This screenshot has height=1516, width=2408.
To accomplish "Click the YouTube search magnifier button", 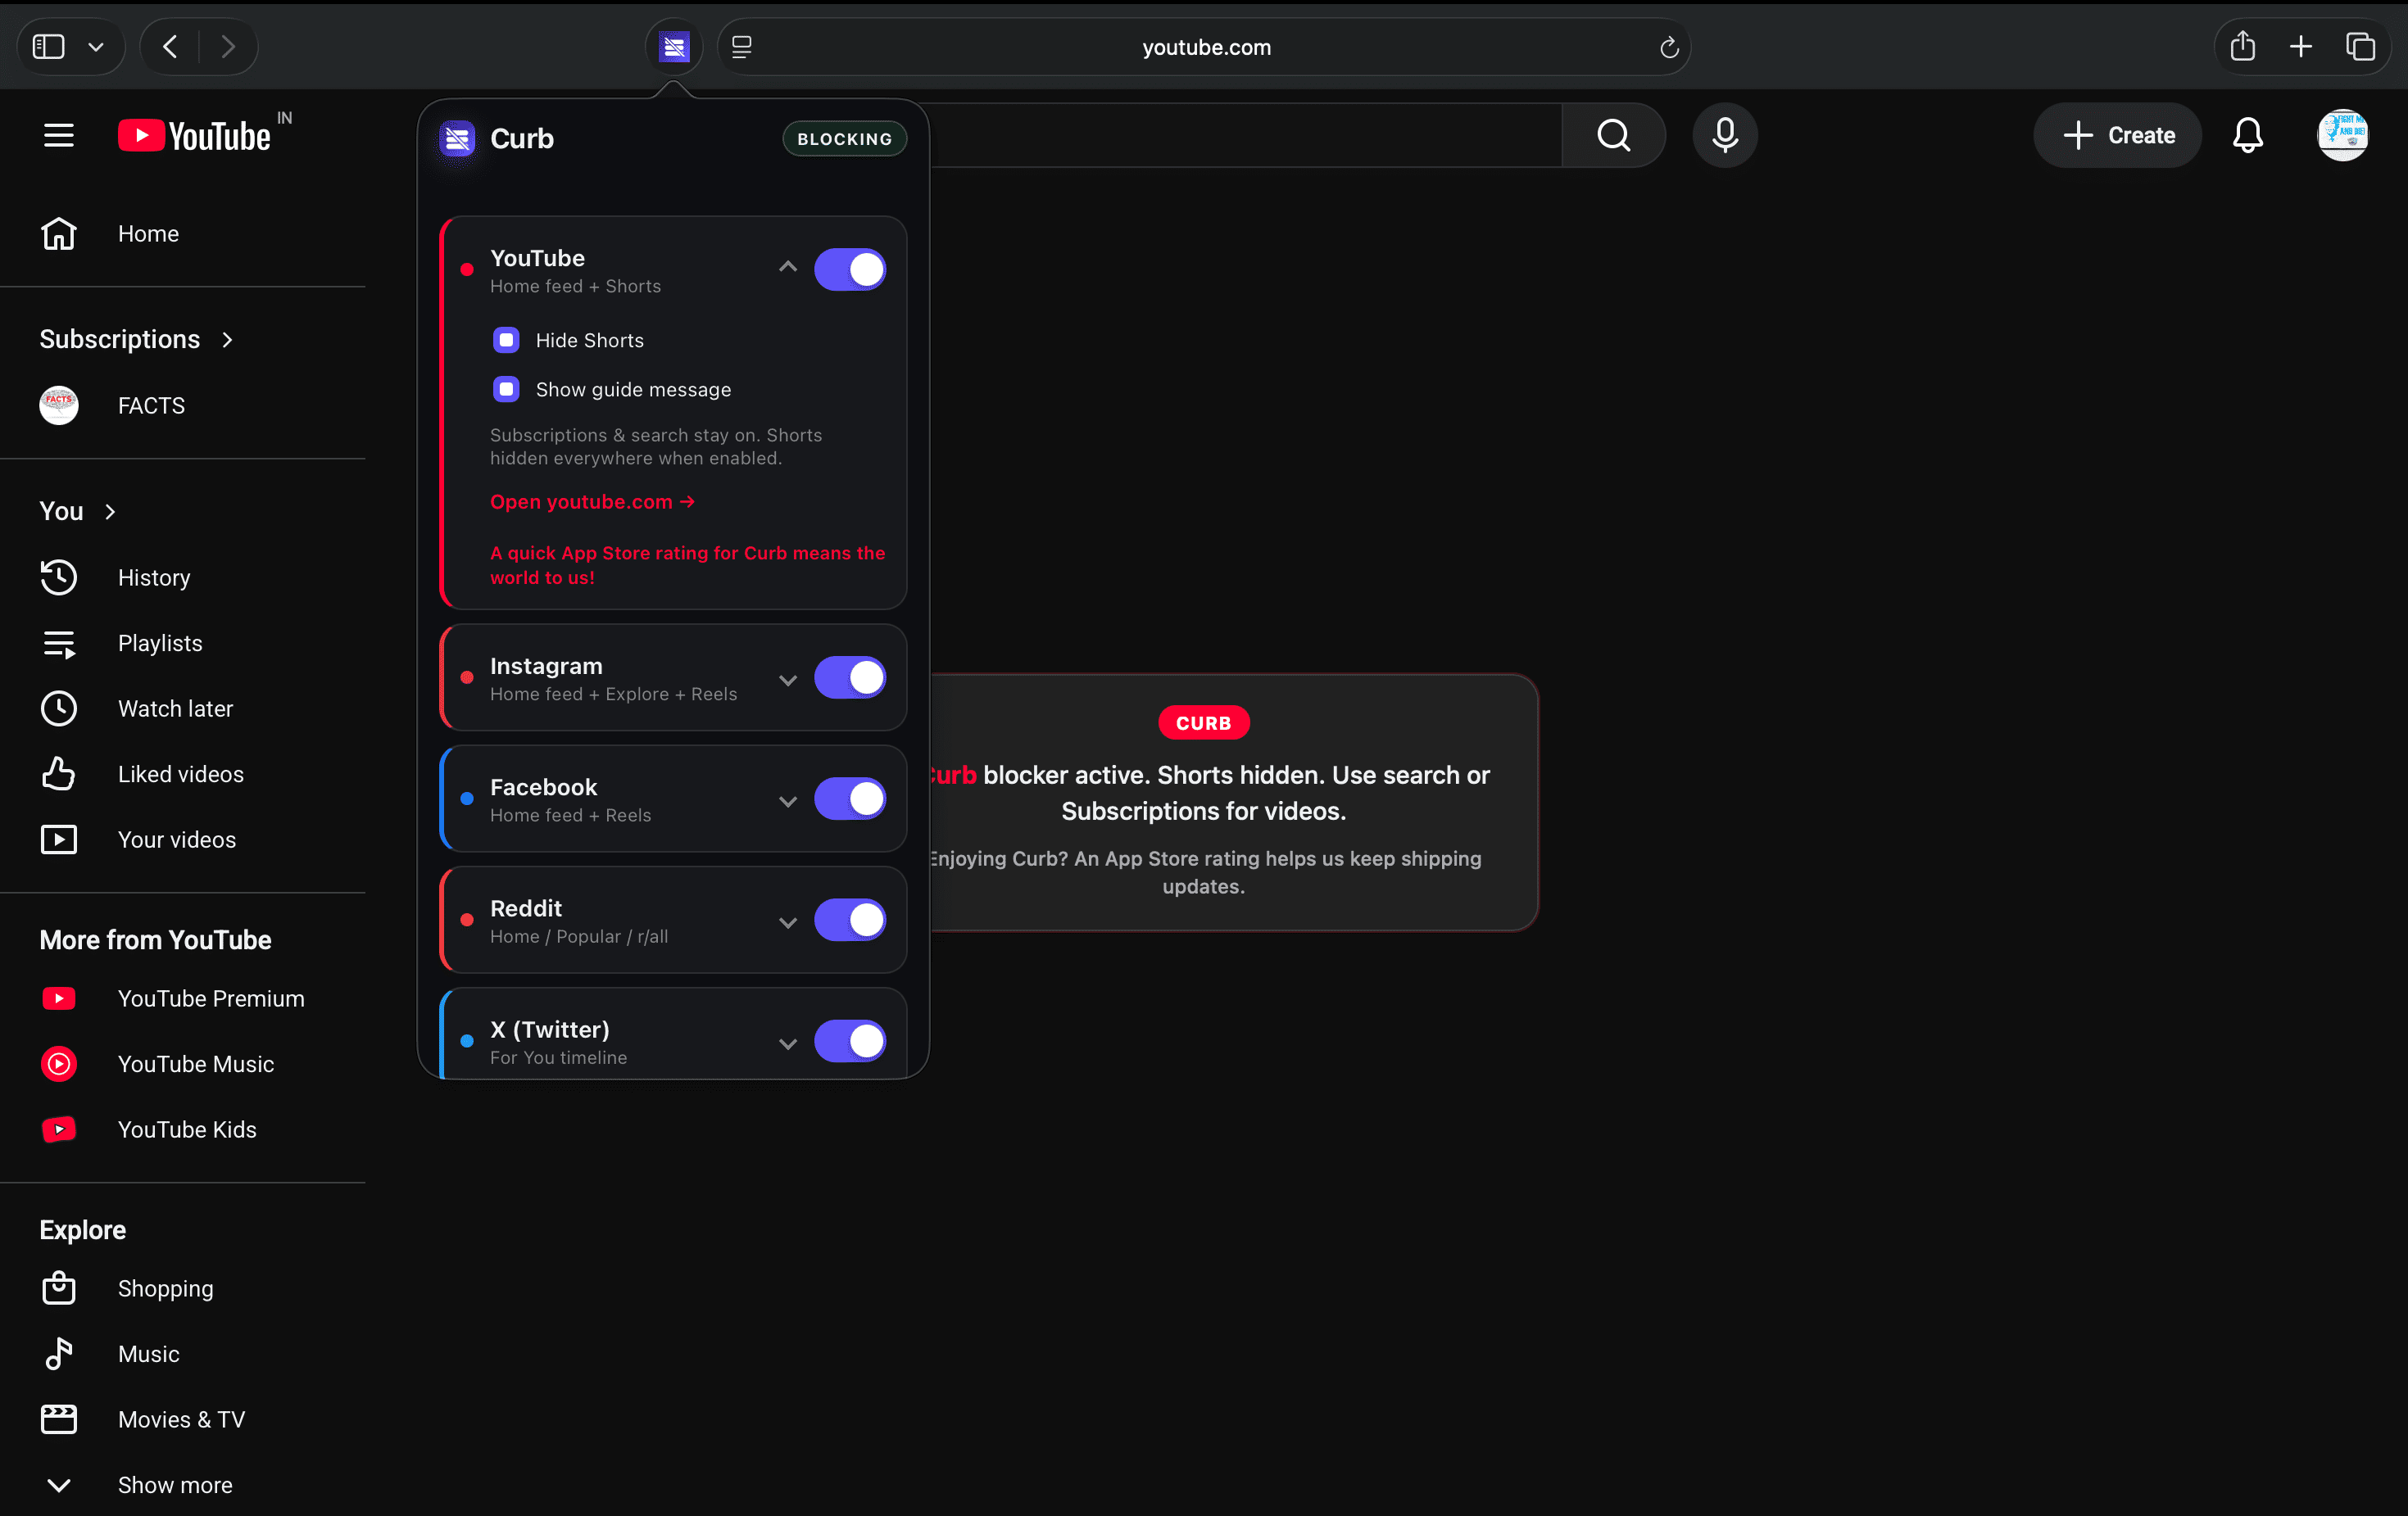I will (x=1613, y=135).
